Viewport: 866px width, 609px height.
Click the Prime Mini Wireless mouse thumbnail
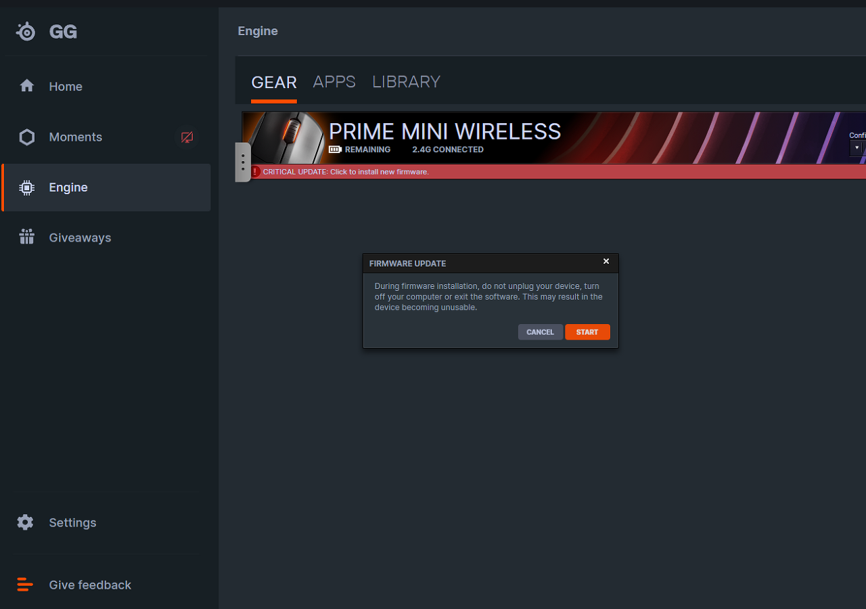point(284,138)
